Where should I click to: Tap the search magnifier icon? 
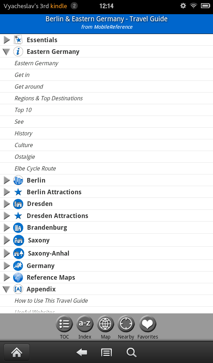coord(131,352)
